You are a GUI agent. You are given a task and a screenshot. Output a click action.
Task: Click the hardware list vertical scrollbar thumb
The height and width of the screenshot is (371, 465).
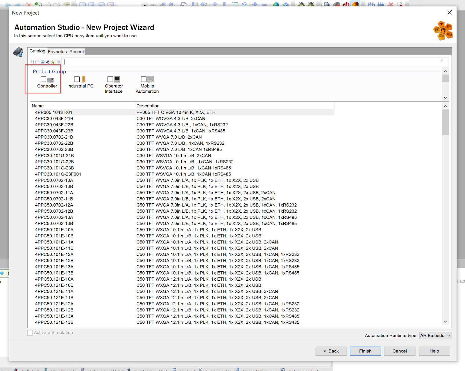click(445, 122)
